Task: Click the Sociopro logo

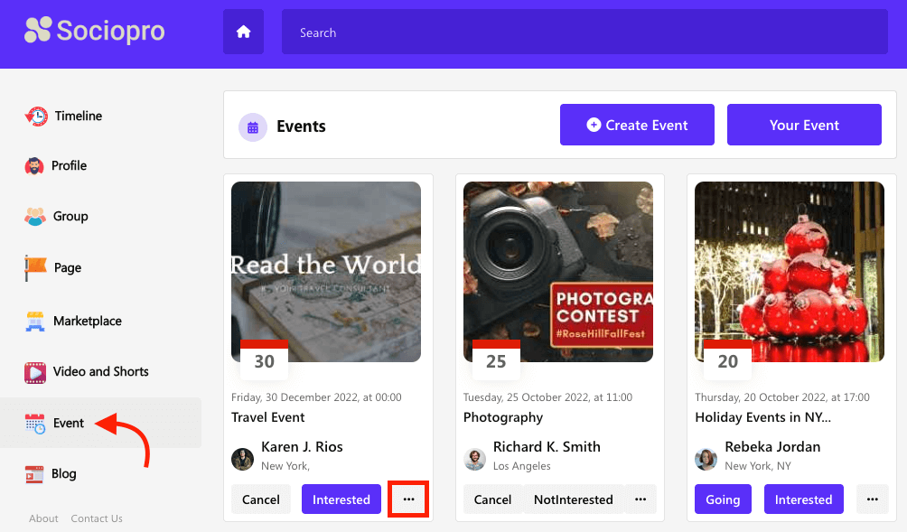Action: 95,31
